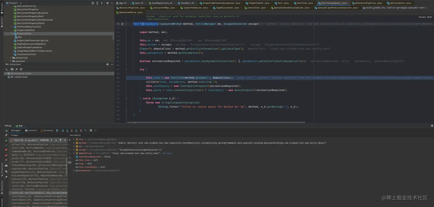Expand all nodes in Project panel
434x207 pixels.
(x=98, y=3)
